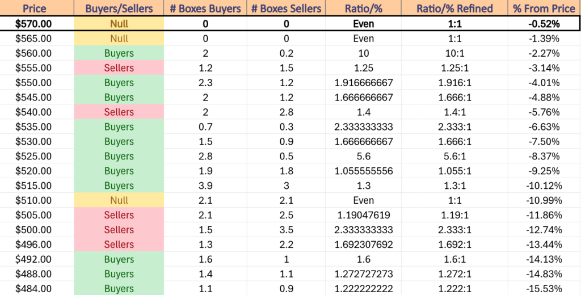The image size is (581, 295).
Task: Select the $520.00 price cell
Action: pyautogui.click(x=37, y=171)
